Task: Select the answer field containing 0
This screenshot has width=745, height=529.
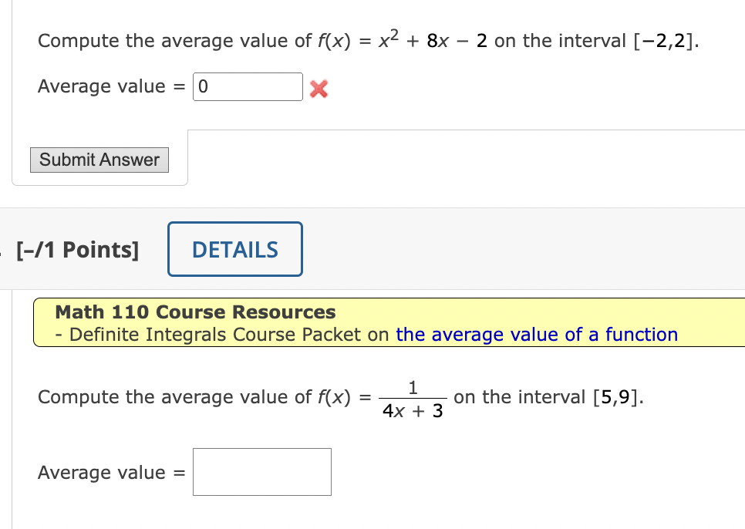Action: point(247,86)
